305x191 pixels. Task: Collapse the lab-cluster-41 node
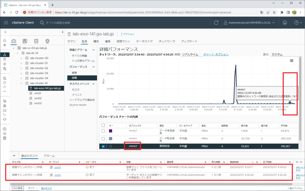point(21,83)
